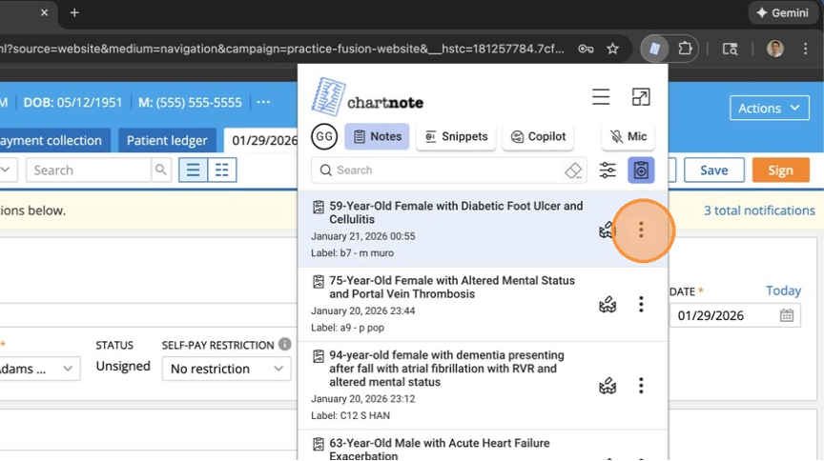Pop out chartnote into a separate window

[x=641, y=97]
